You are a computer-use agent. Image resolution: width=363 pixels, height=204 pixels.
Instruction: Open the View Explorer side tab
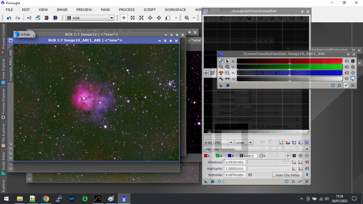(x=3, y=71)
